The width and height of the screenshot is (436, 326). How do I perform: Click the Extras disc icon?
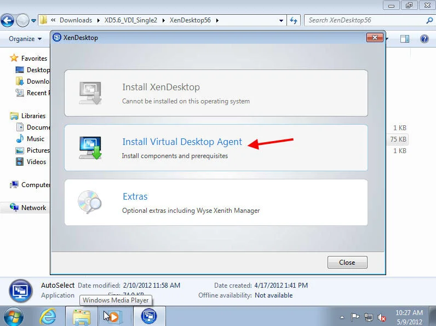[89, 202]
